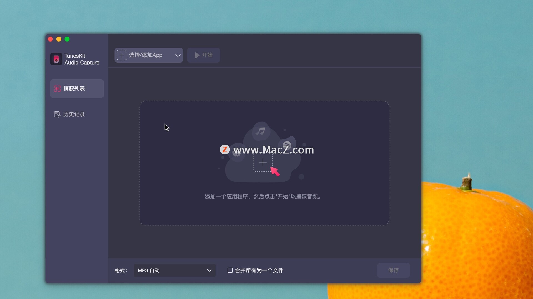Enable the 合并所有为一个文件 checkbox
533x299 pixels.
pyautogui.click(x=230, y=270)
